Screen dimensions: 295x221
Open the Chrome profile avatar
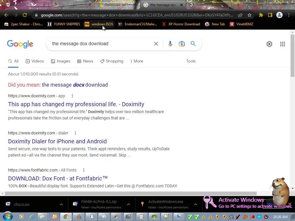coord(279,15)
